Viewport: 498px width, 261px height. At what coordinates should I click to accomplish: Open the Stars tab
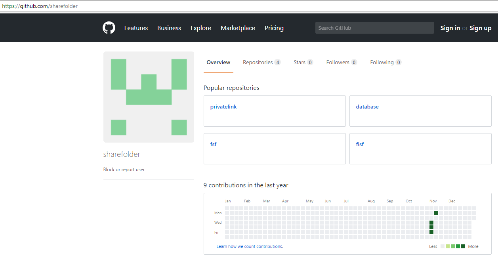click(x=303, y=62)
